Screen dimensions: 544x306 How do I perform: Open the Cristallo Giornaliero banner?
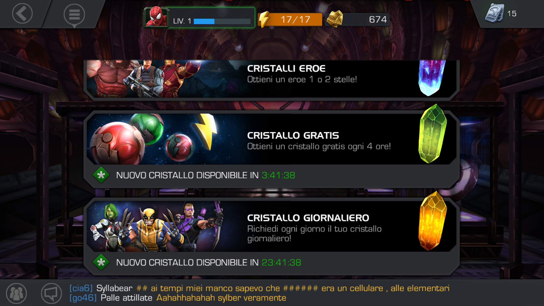(271, 226)
